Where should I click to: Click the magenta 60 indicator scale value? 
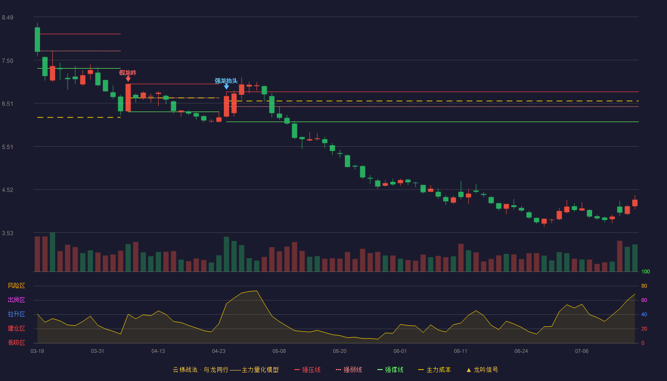pyautogui.click(x=644, y=300)
